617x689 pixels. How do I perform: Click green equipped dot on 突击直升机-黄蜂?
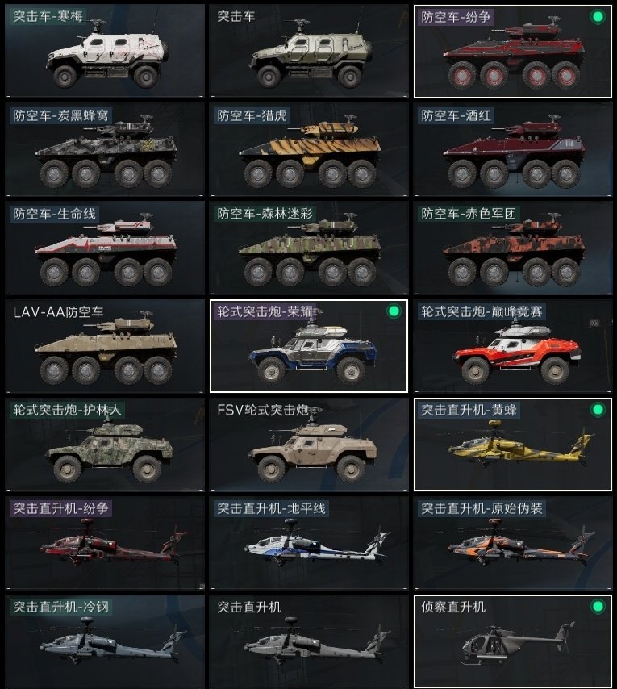coord(597,410)
